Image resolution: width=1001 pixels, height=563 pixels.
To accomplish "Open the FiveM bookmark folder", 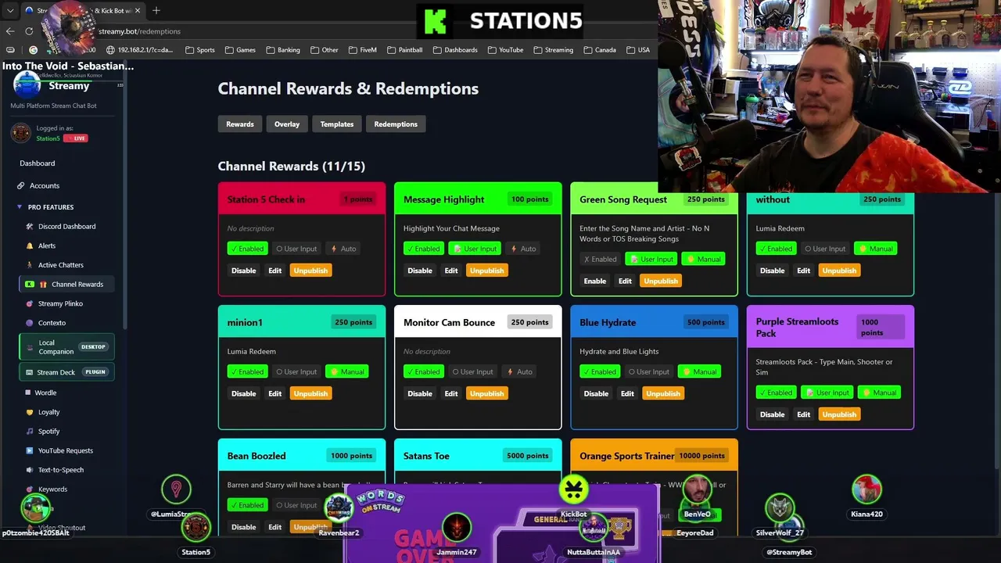I will [x=362, y=50].
